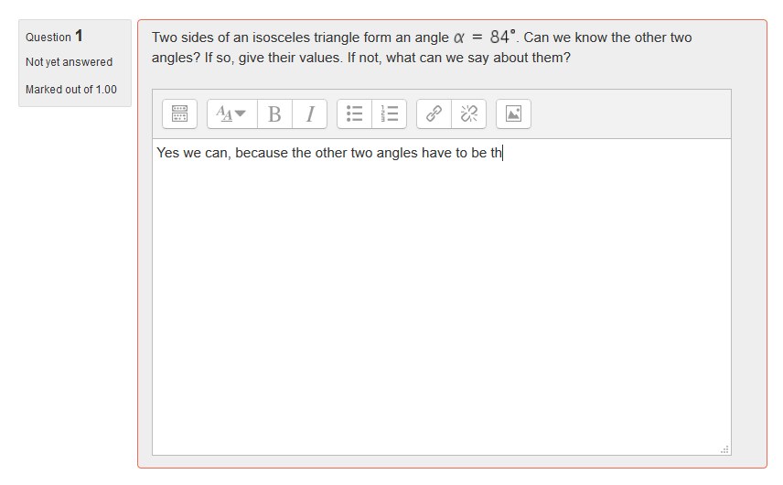
Task: Click the α = 84° formula
Action: pos(484,37)
